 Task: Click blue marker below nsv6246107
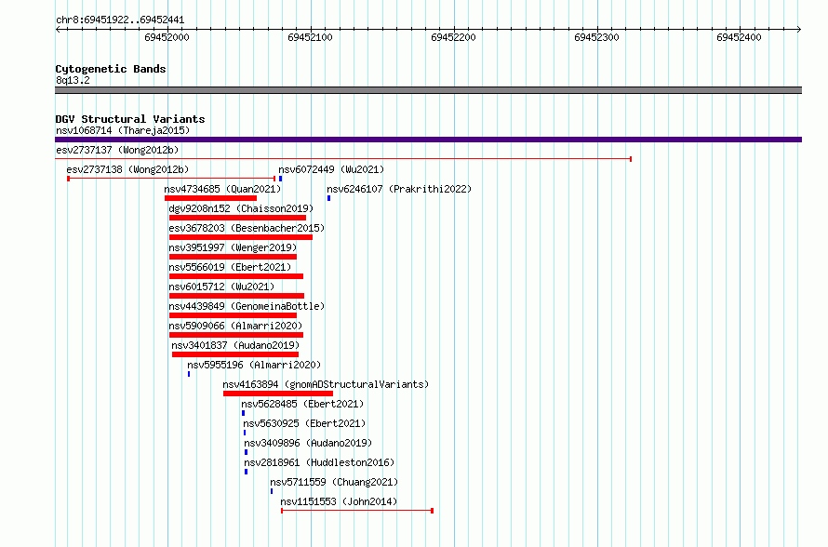click(x=328, y=198)
